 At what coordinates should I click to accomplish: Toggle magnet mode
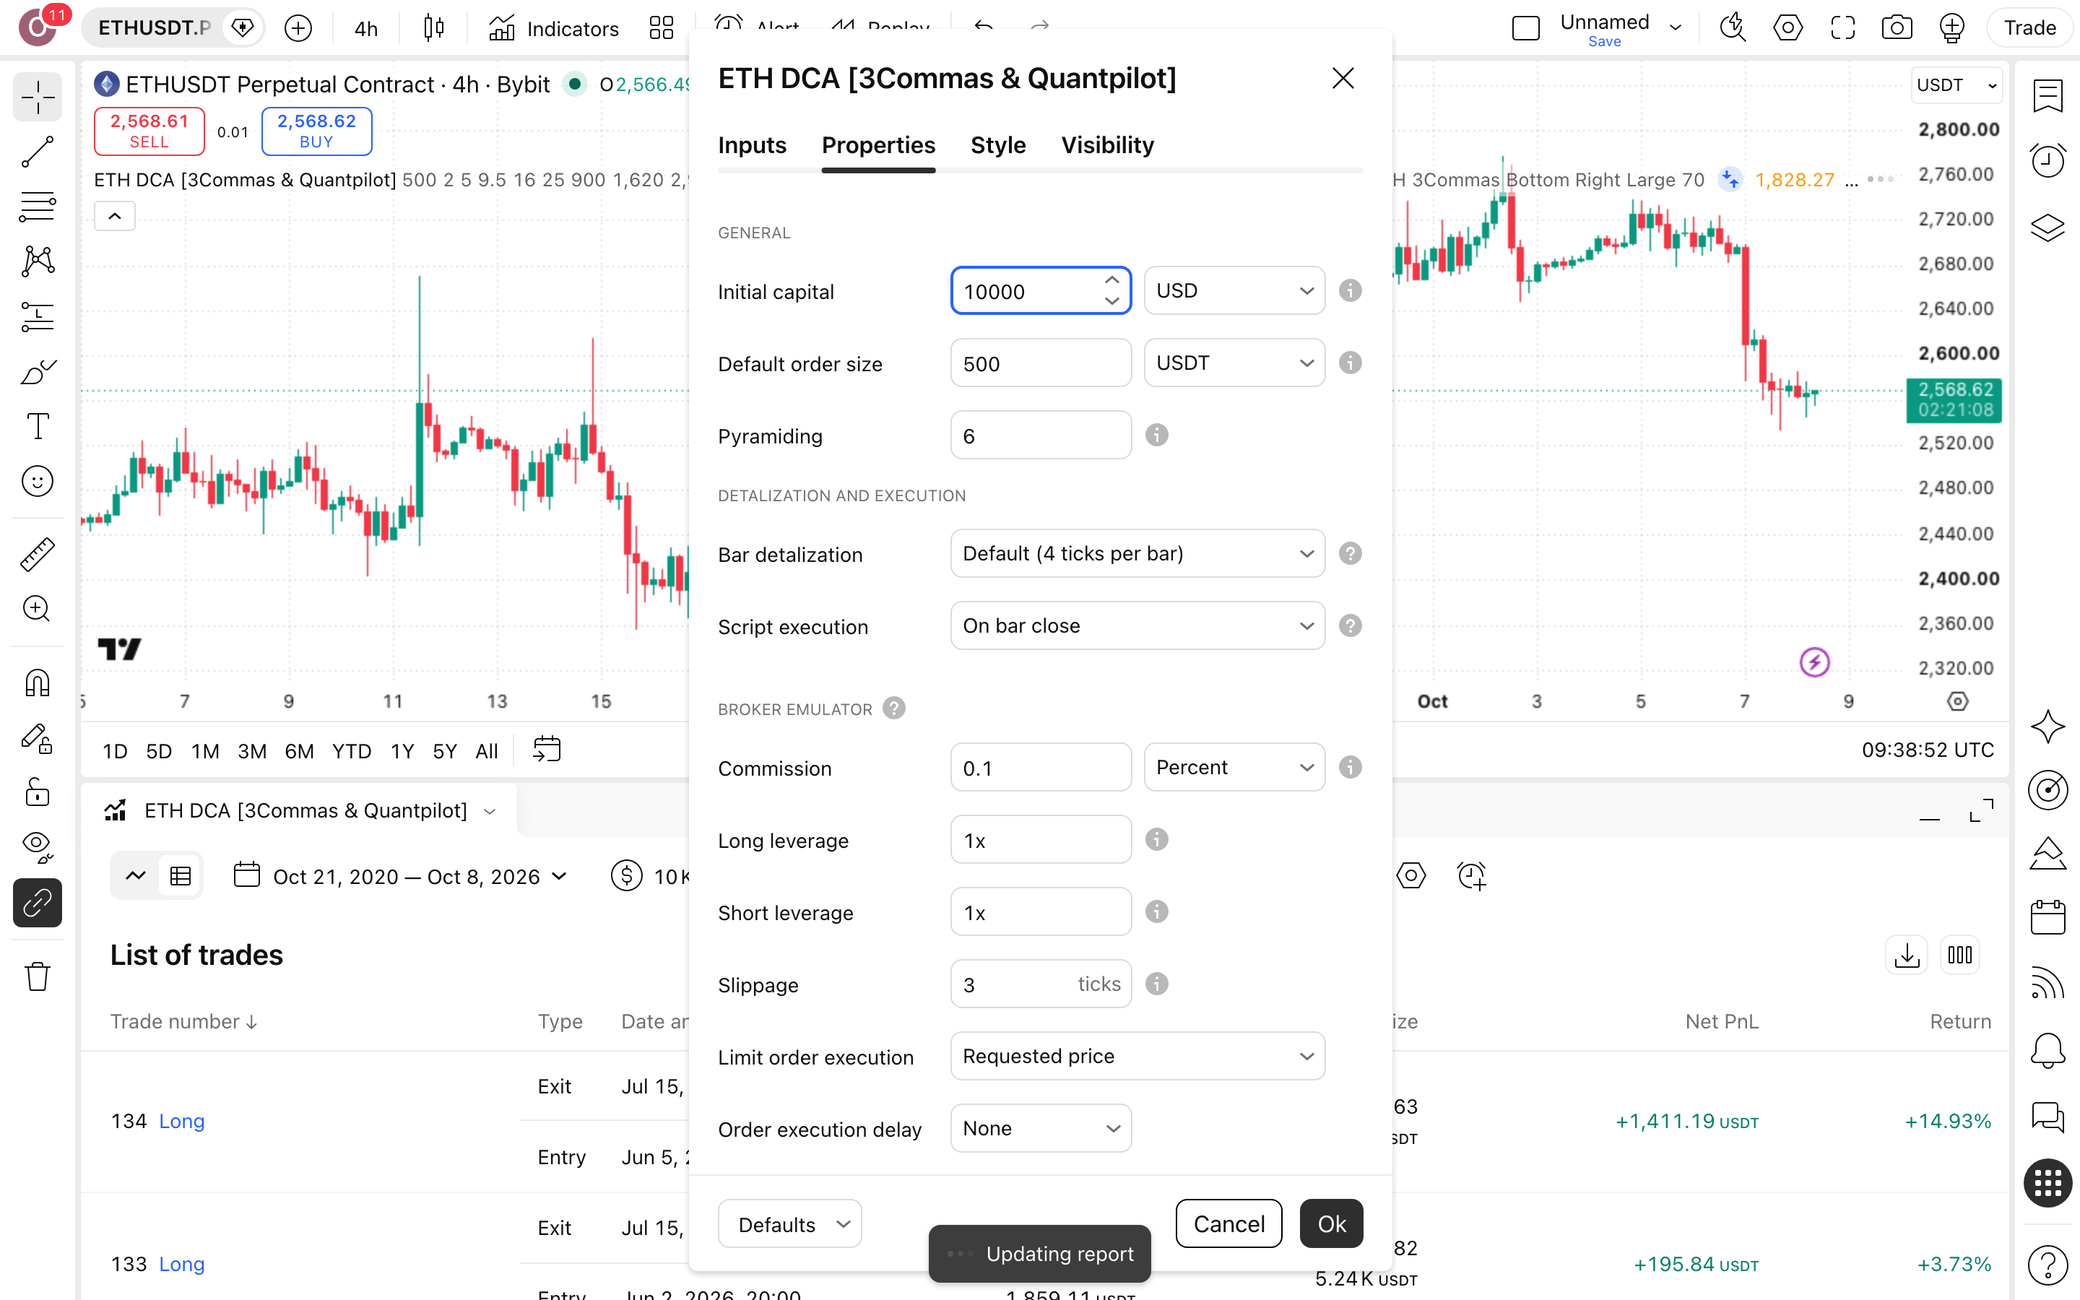pos(37,682)
